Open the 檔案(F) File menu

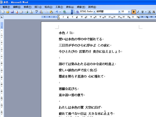click(x=6, y=7)
